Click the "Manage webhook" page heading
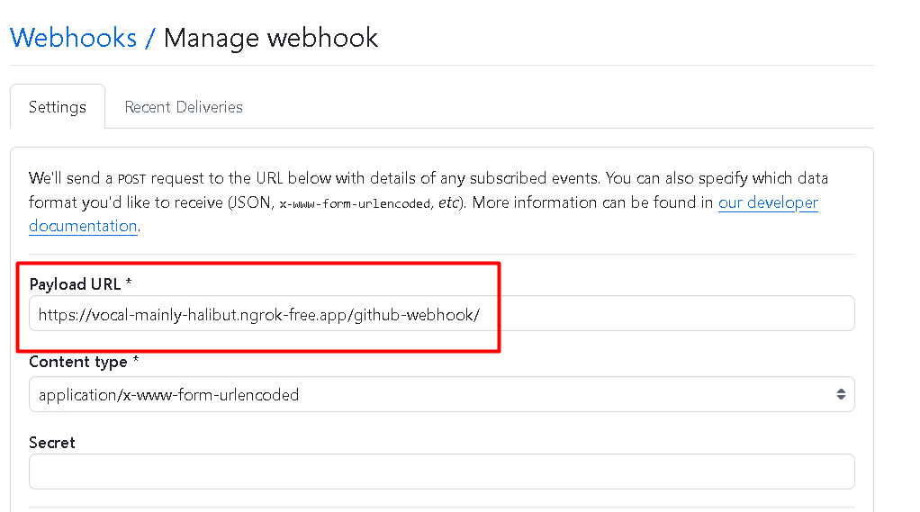 pyautogui.click(x=271, y=38)
